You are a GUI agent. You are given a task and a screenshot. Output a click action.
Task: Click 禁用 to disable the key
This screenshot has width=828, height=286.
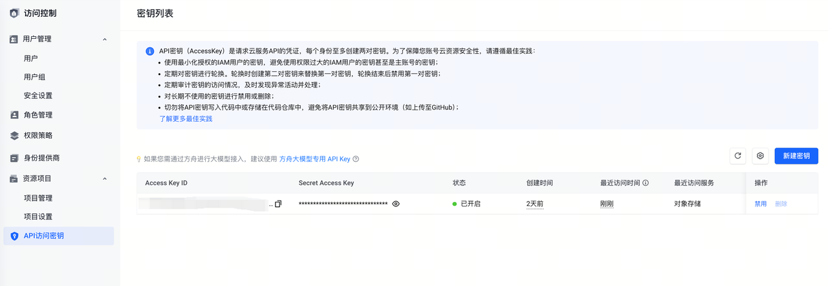[x=761, y=204]
